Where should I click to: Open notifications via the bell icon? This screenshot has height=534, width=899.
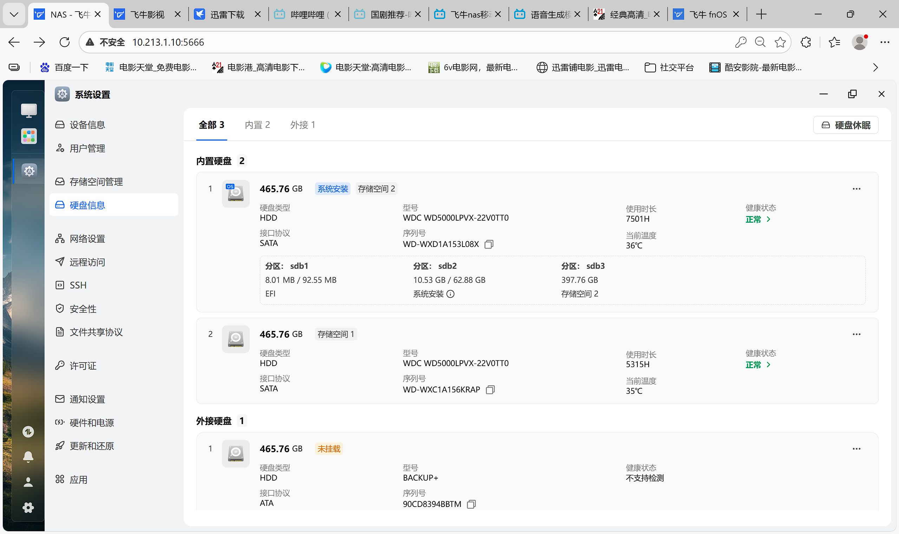[x=28, y=456]
